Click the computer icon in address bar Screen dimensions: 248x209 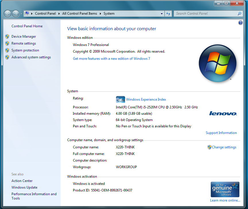(27, 14)
